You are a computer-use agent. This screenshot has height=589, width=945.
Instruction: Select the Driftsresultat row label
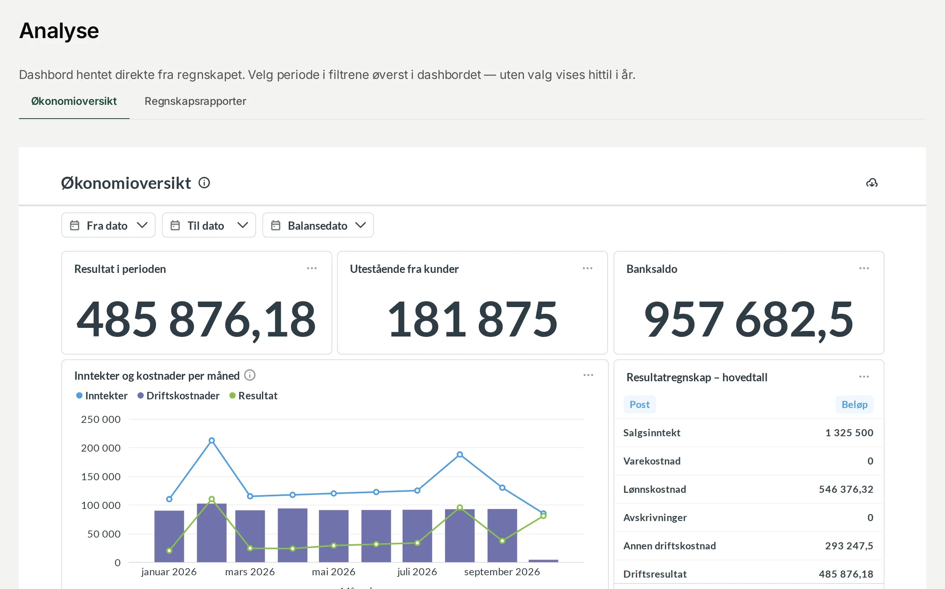[x=655, y=574]
